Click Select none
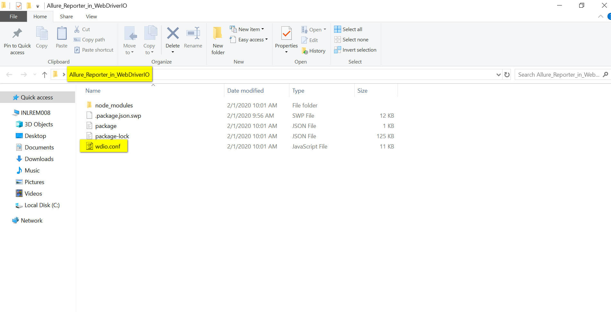The image size is (611, 312). pos(351,39)
